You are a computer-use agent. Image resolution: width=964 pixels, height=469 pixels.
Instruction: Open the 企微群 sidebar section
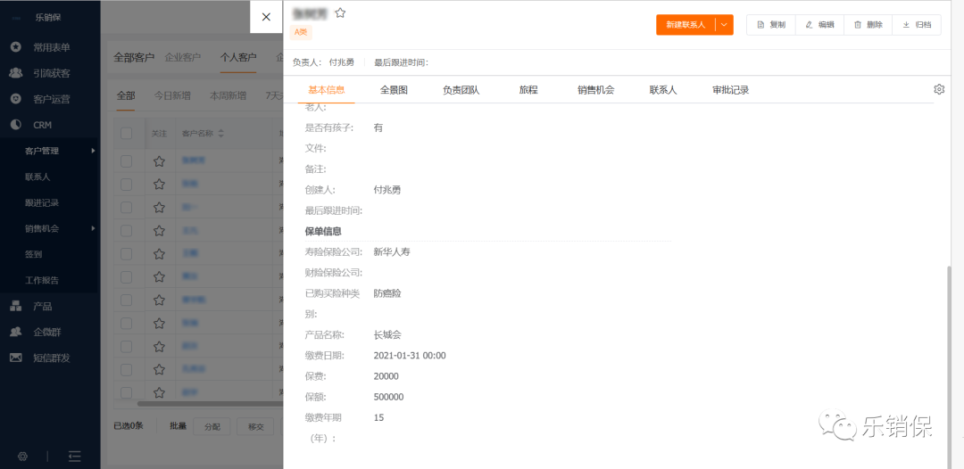coord(49,332)
